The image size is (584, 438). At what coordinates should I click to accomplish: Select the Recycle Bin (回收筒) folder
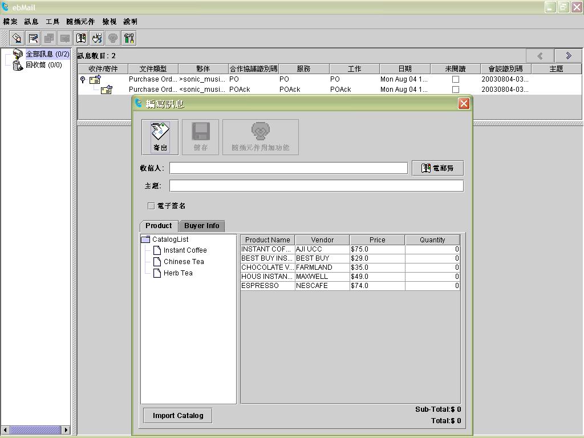(x=43, y=65)
